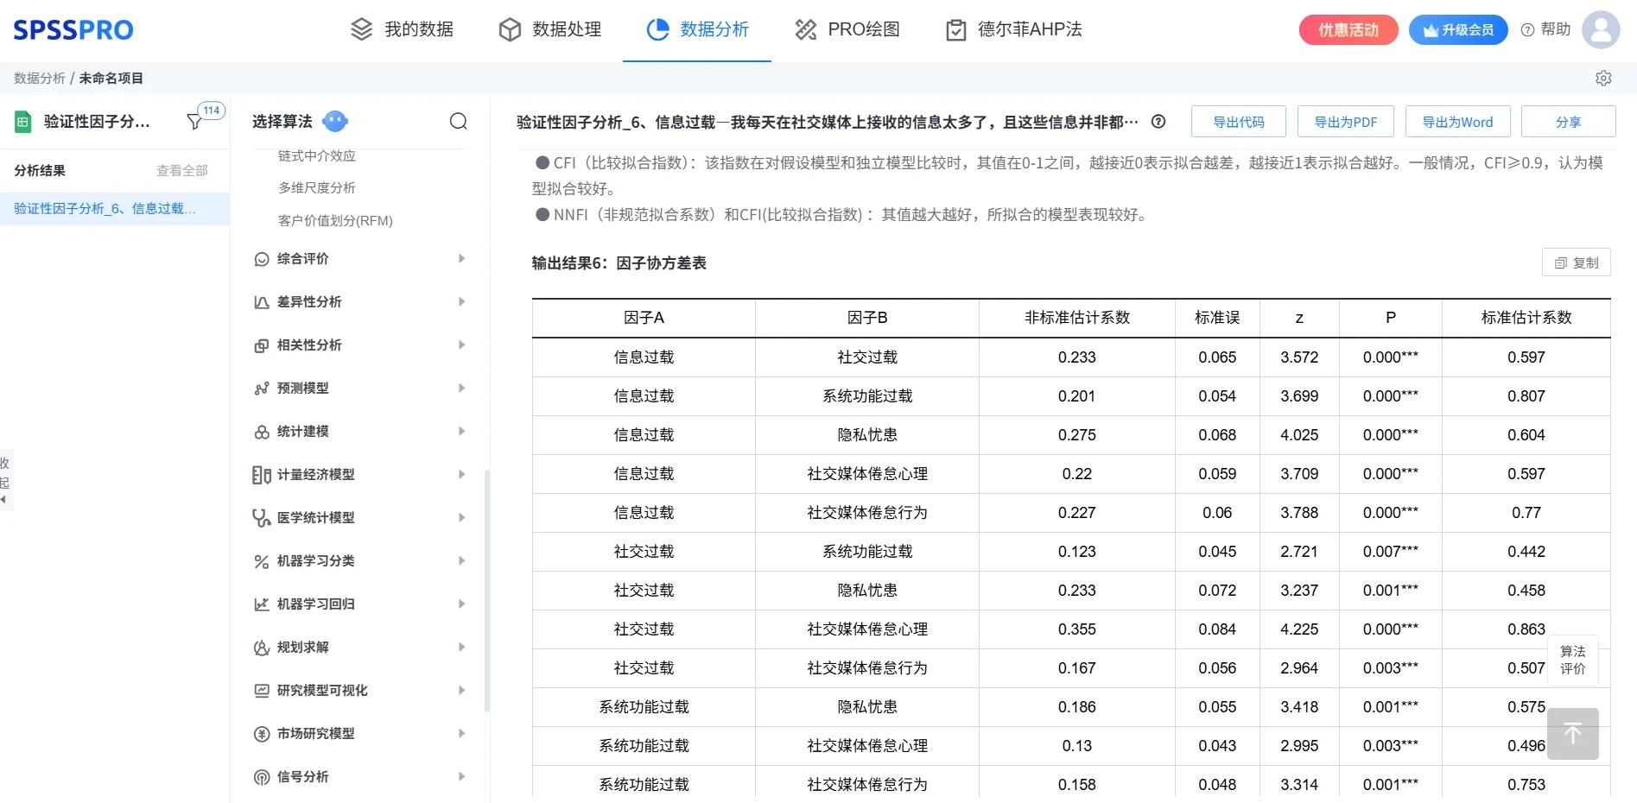Open the algorithm search magnifier
This screenshot has height=803, width=1637.
pyautogui.click(x=459, y=121)
